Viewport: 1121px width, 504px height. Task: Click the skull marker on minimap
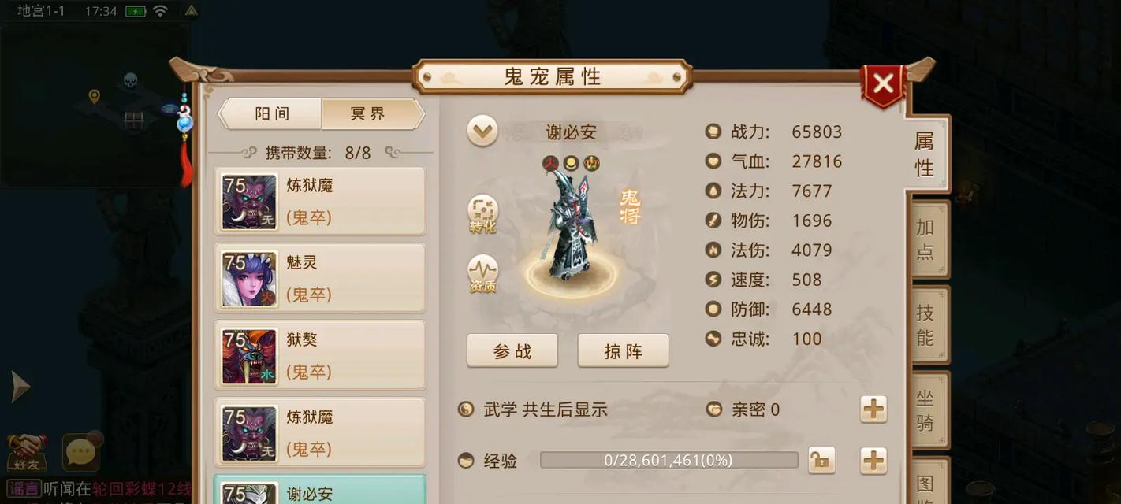130,81
